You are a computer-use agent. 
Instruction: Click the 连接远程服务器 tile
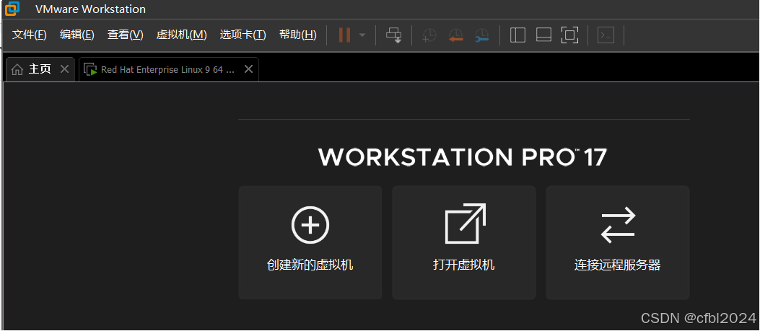pyautogui.click(x=618, y=242)
